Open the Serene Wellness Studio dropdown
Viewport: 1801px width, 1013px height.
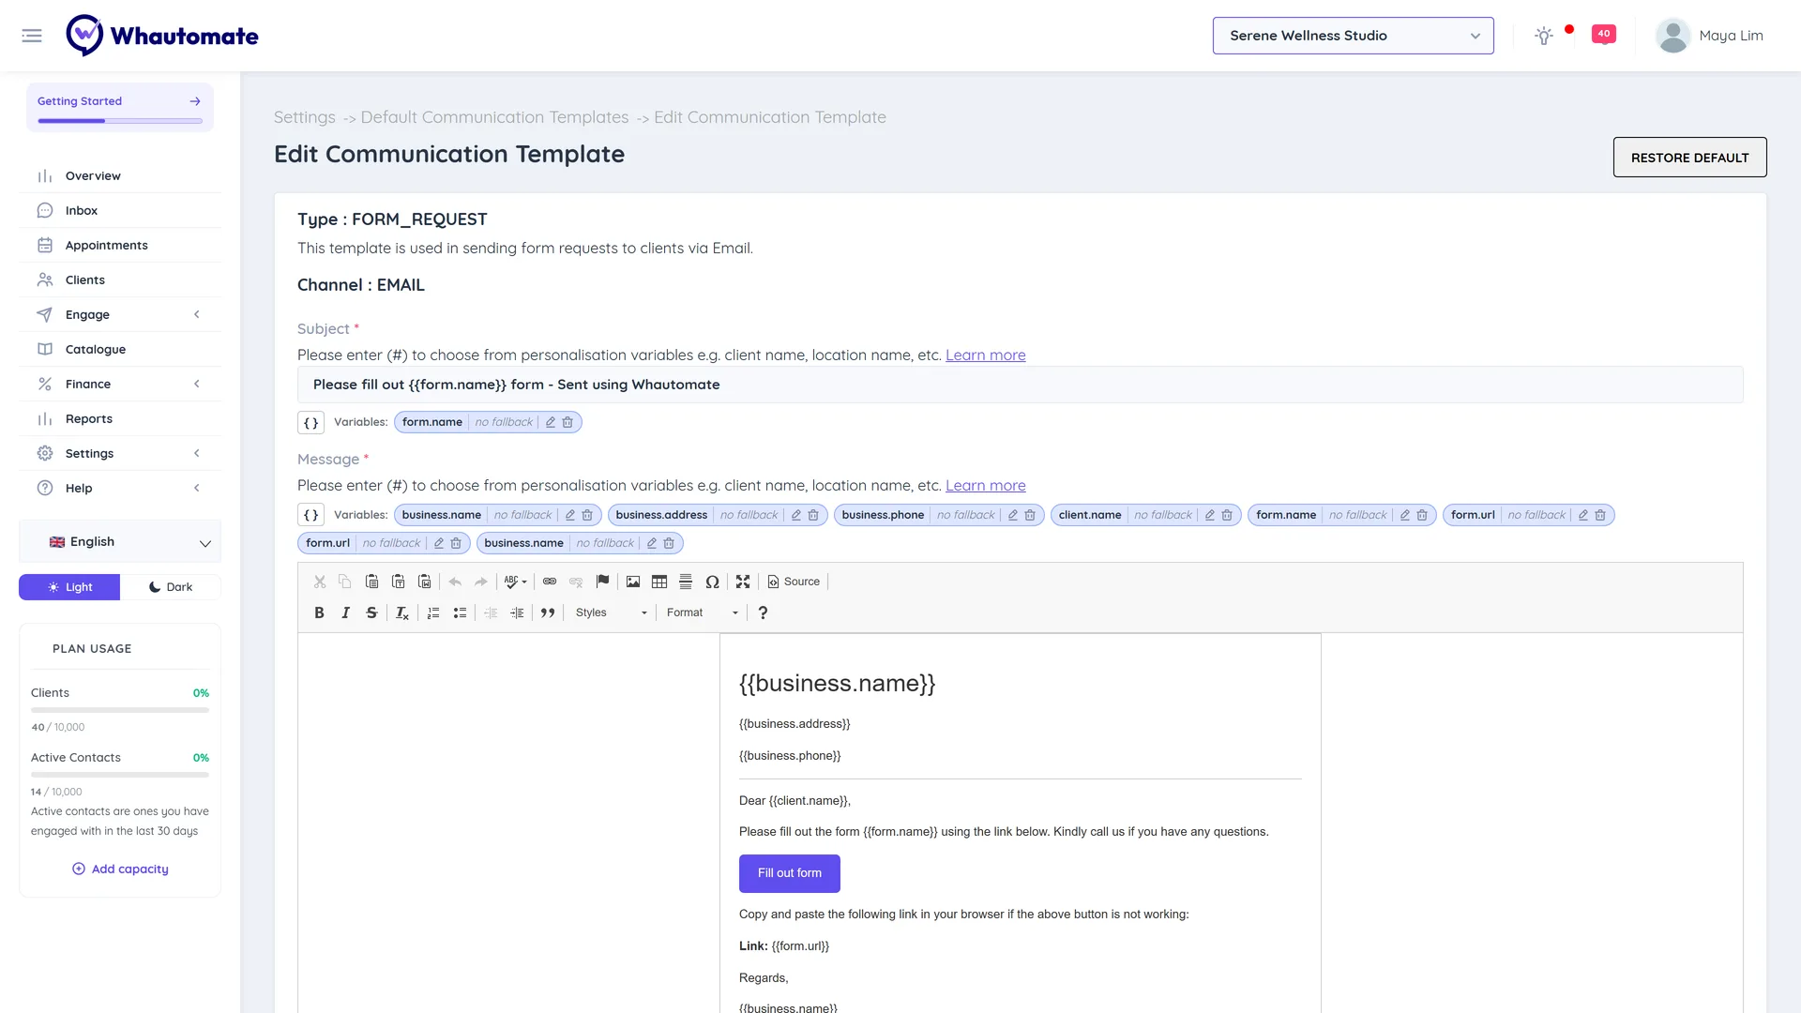point(1353,36)
